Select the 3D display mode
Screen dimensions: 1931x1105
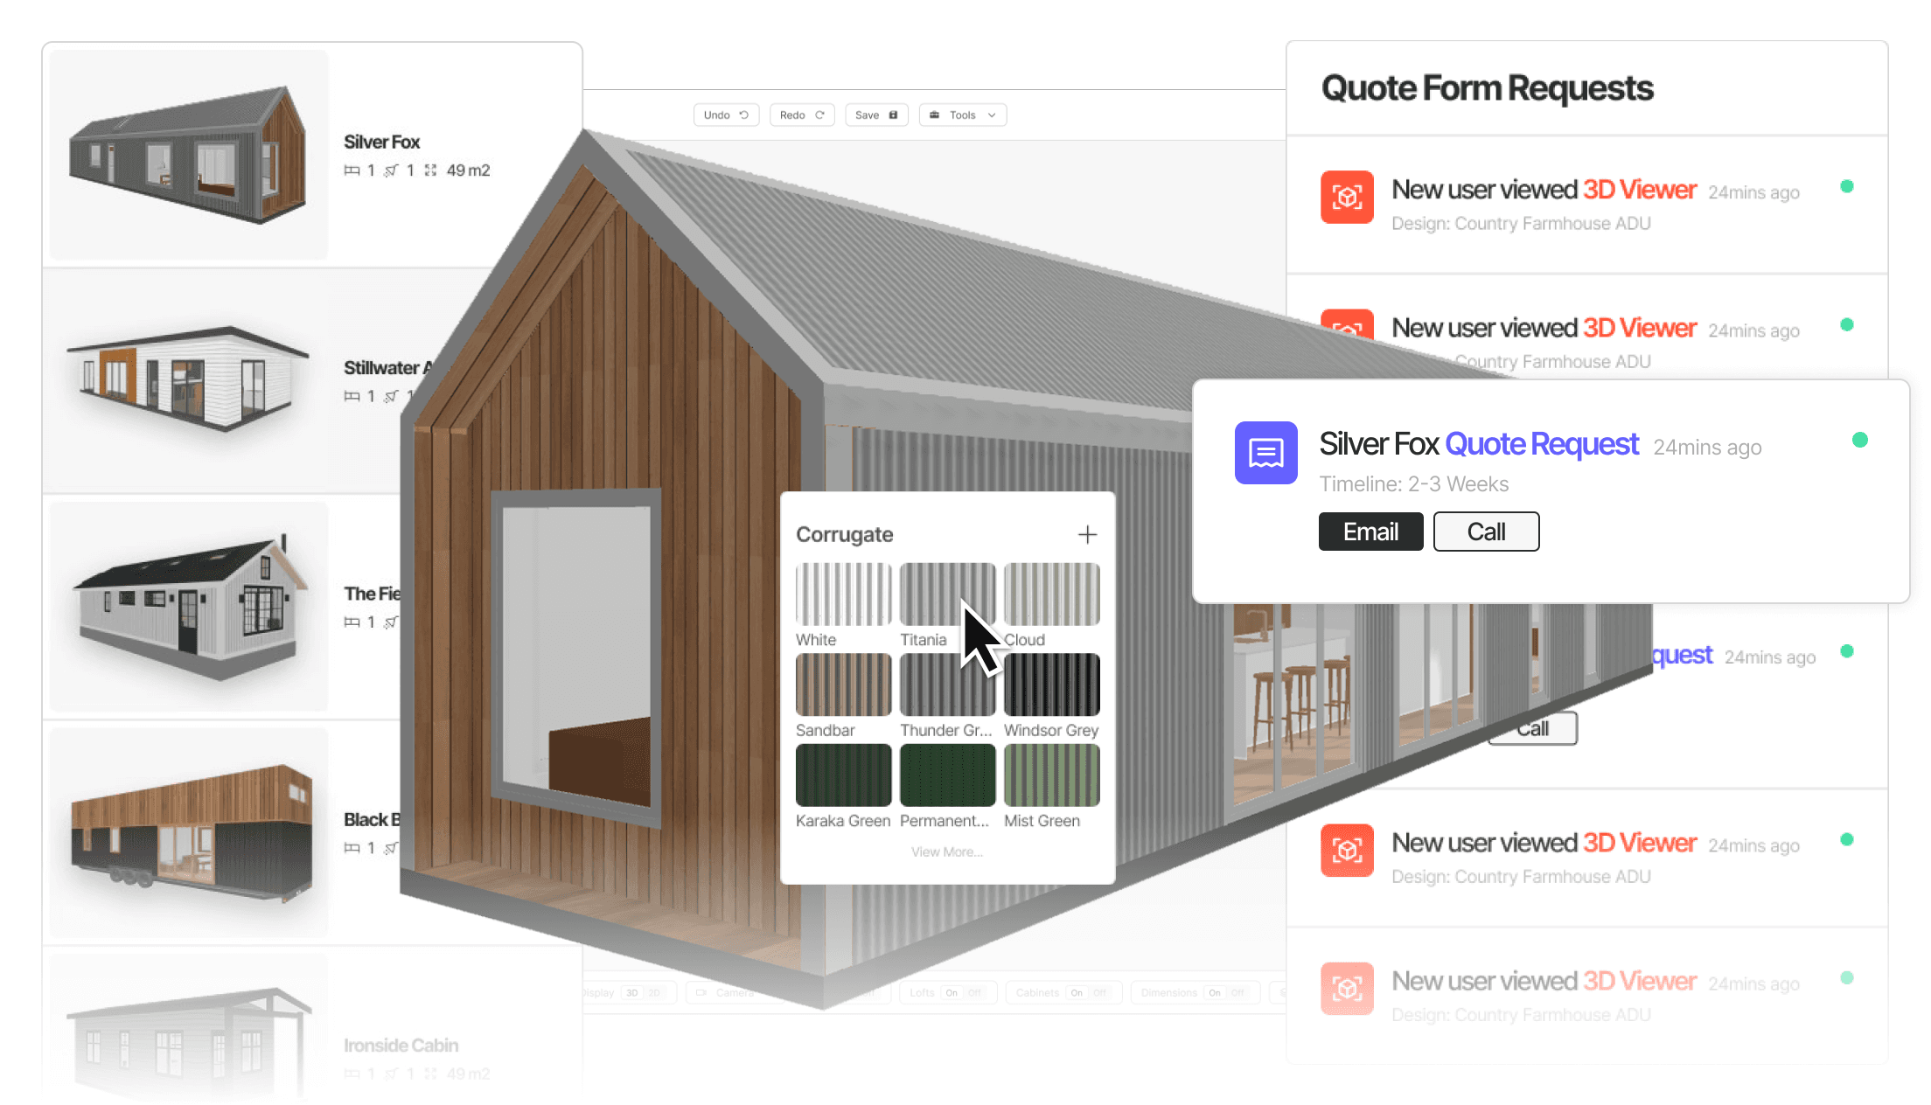pos(633,993)
